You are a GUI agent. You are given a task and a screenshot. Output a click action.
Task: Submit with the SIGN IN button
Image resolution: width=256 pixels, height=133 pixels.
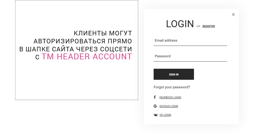pos(174,74)
